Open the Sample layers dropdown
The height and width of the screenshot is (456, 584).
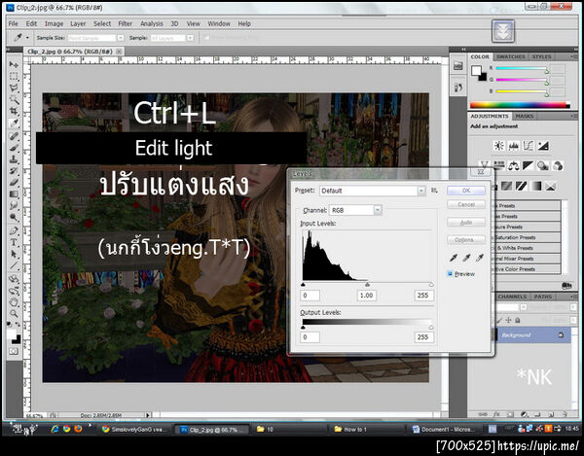[172, 38]
